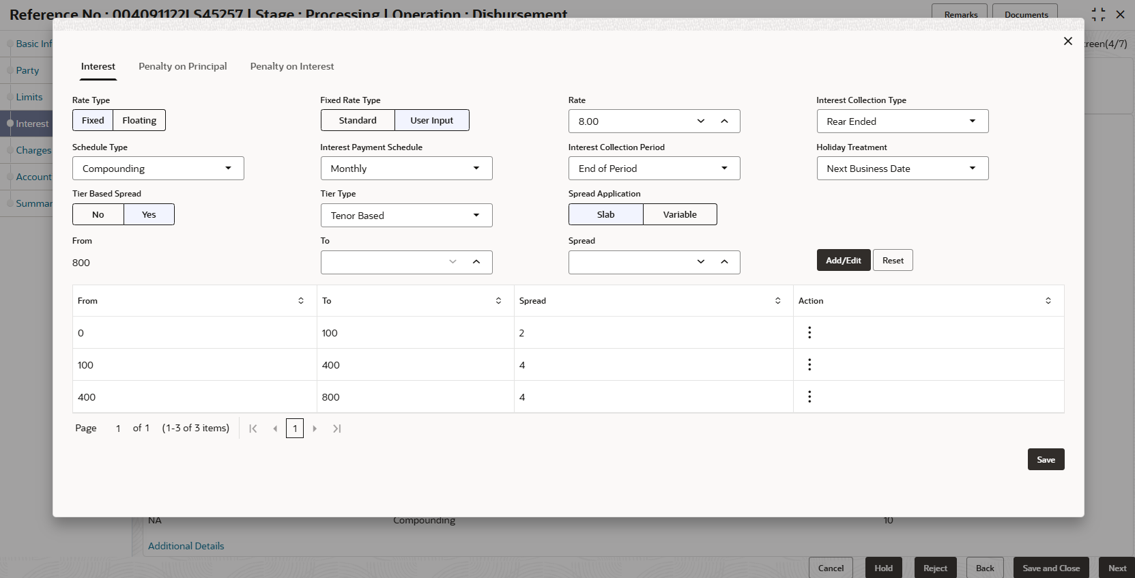Increase the Rate value with up arrow
This screenshot has width=1135, height=578.
coord(724,121)
